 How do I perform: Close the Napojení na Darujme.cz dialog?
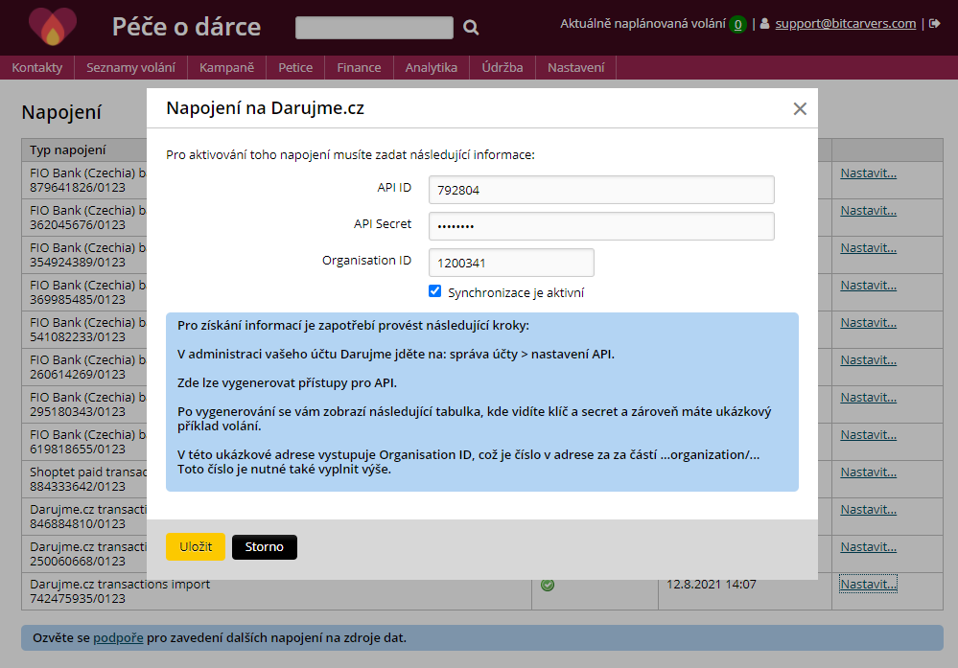[800, 109]
